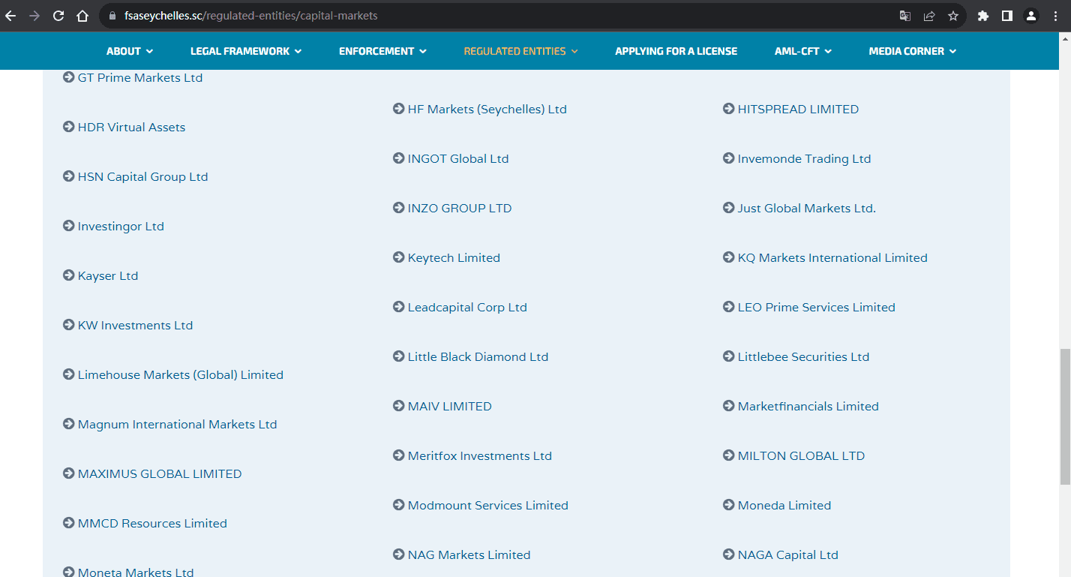Click arrow icon beside GT Prime Markets Ltd

tap(69, 77)
